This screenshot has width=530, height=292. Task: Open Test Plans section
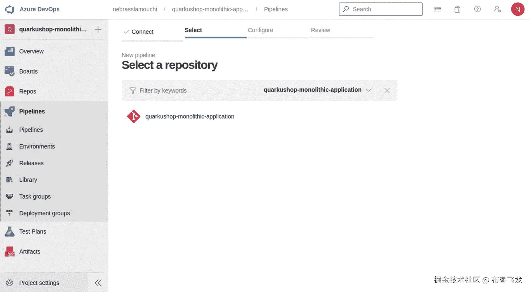pos(32,231)
